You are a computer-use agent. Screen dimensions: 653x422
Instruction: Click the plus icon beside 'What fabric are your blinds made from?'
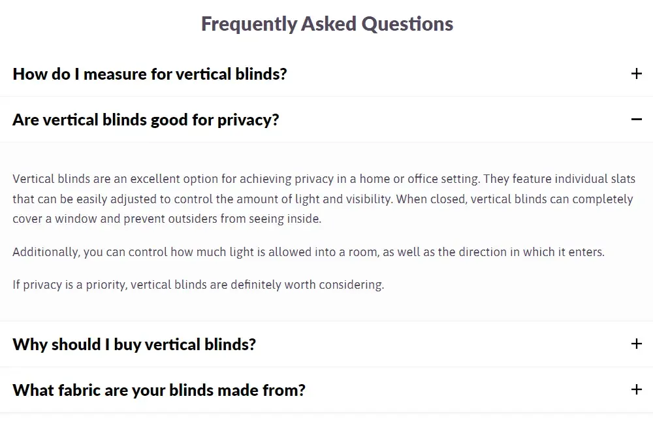635,389
